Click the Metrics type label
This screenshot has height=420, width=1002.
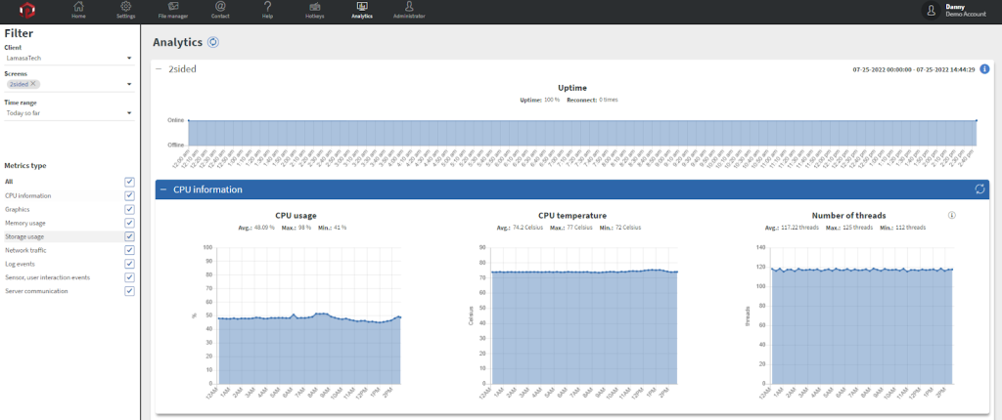point(25,166)
